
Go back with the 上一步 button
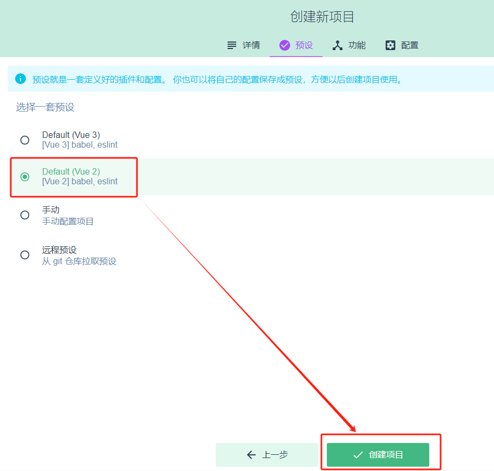click(x=267, y=455)
